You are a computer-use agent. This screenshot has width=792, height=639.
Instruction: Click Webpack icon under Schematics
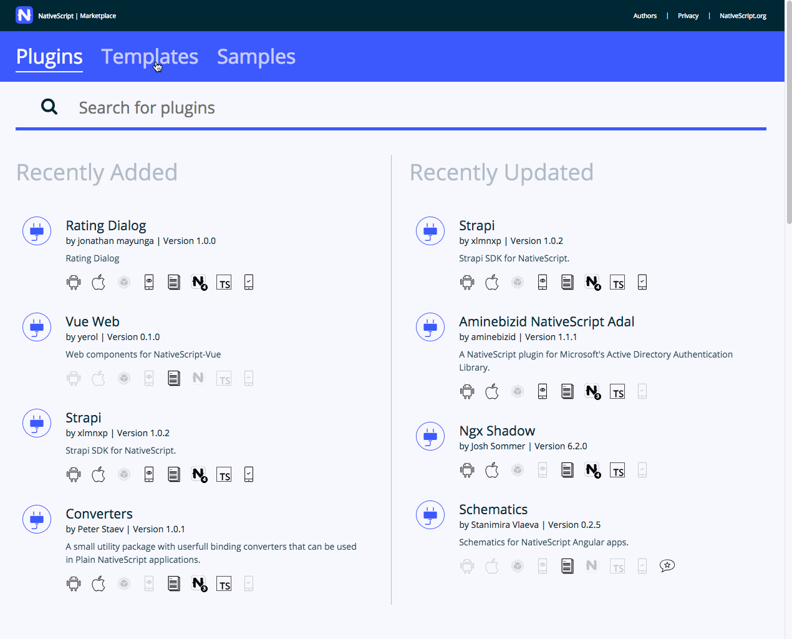518,566
